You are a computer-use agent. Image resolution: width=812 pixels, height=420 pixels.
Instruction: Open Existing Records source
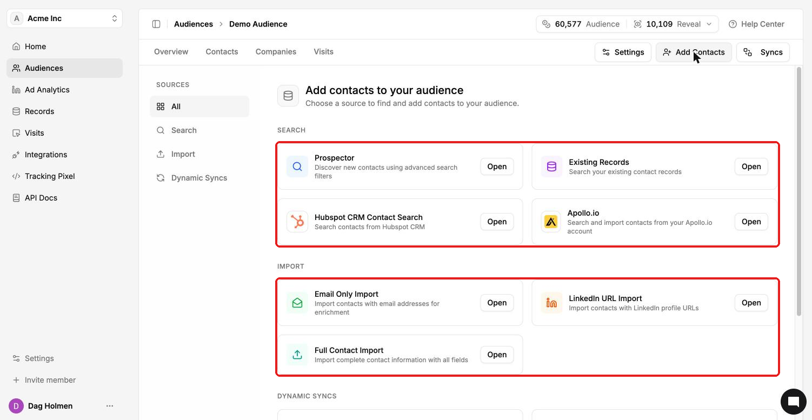(x=751, y=166)
